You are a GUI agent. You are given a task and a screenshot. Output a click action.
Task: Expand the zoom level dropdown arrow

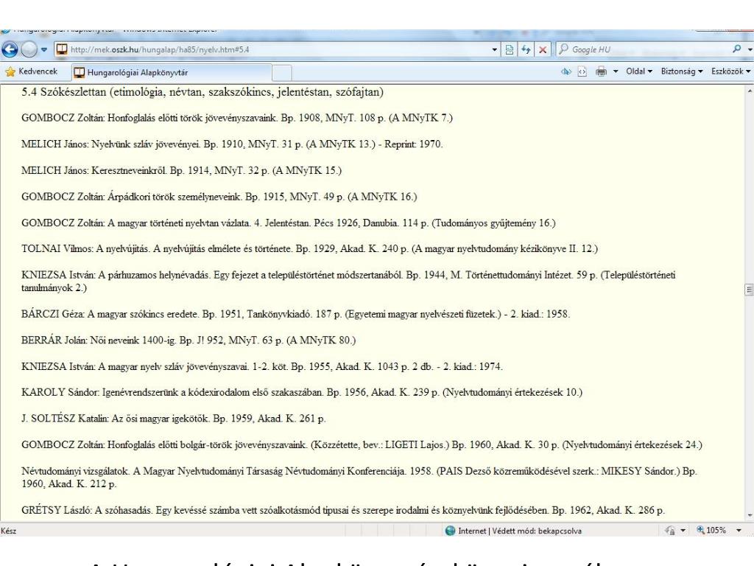(x=739, y=531)
